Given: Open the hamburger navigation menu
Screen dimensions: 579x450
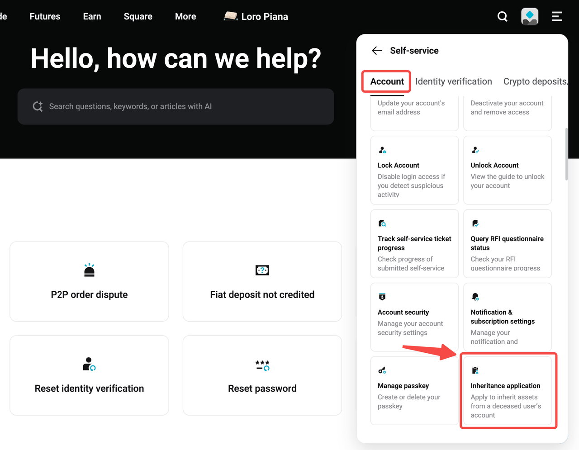Looking at the screenshot, I should [x=557, y=16].
